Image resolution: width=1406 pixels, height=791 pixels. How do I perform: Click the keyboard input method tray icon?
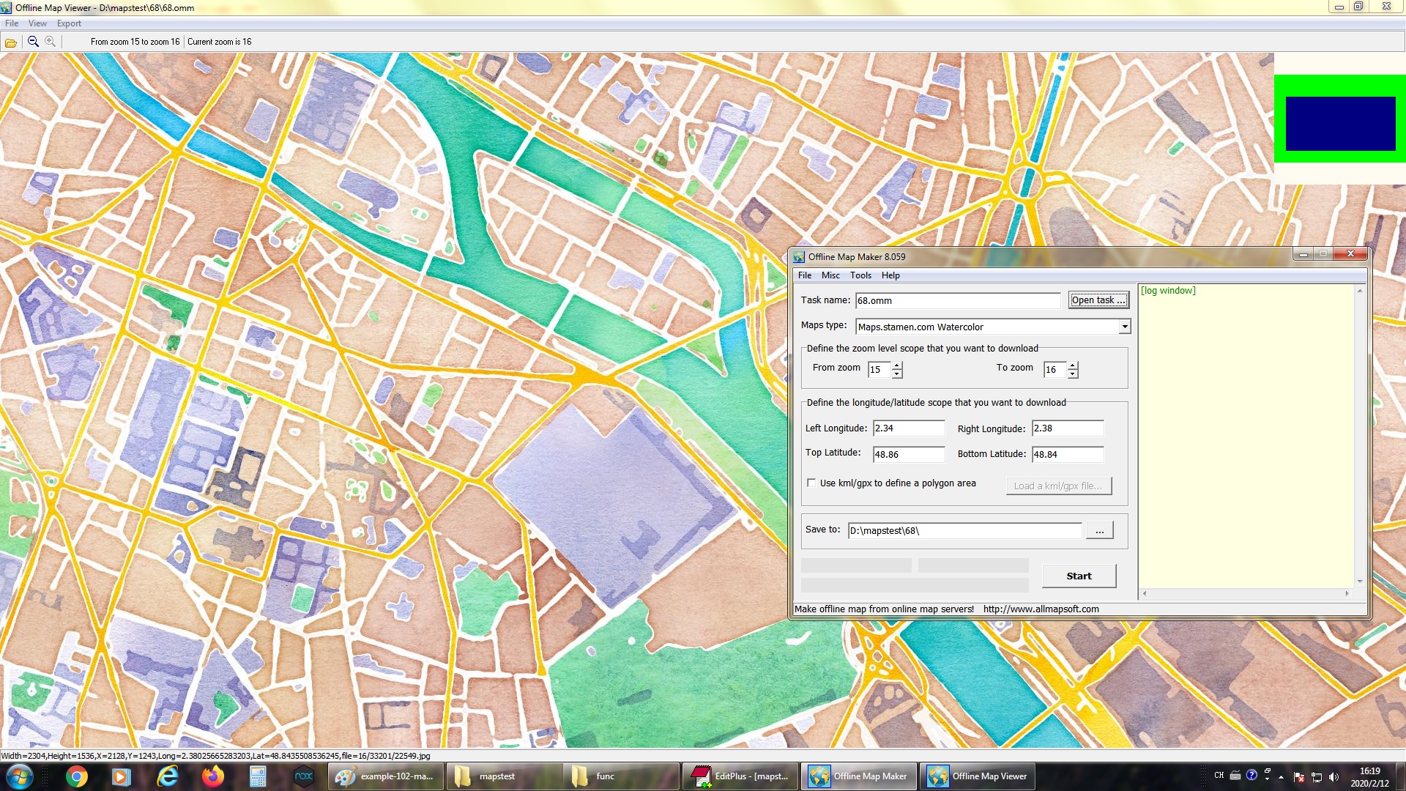pos(1235,776)
